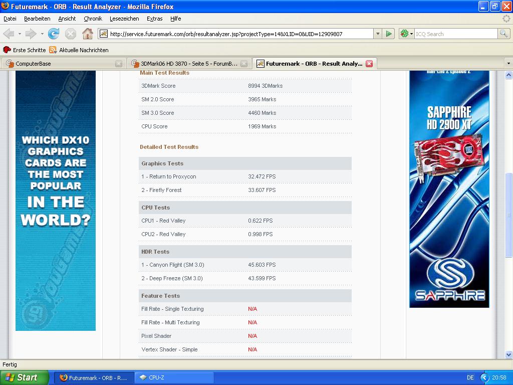Click the 8994 3DMarks score value
Screen dimensions: 513x385
tap(266, 86)
